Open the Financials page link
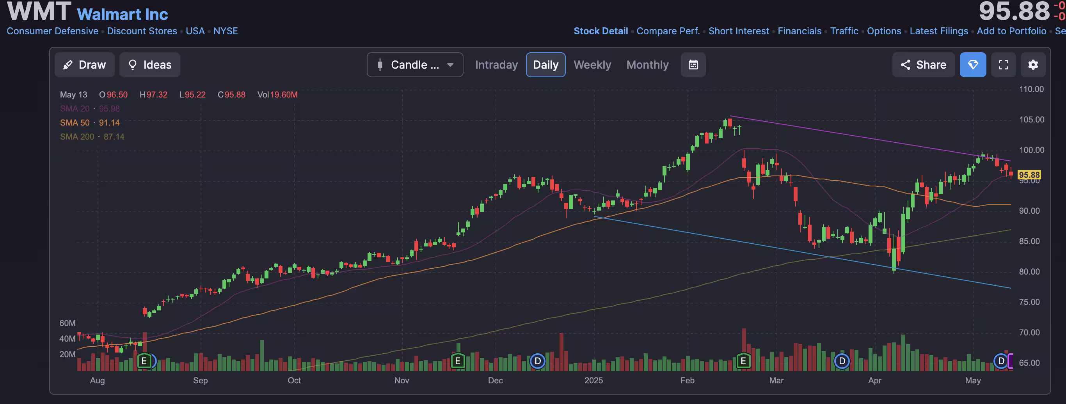The image size is (1066, 404). click(799, 31)
